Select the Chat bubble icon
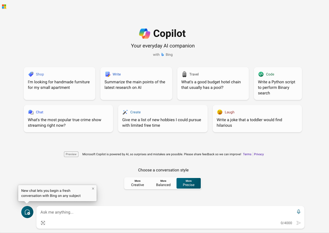Image resolution: width=329 pixels, height=233 pixels. coord(31,112)
